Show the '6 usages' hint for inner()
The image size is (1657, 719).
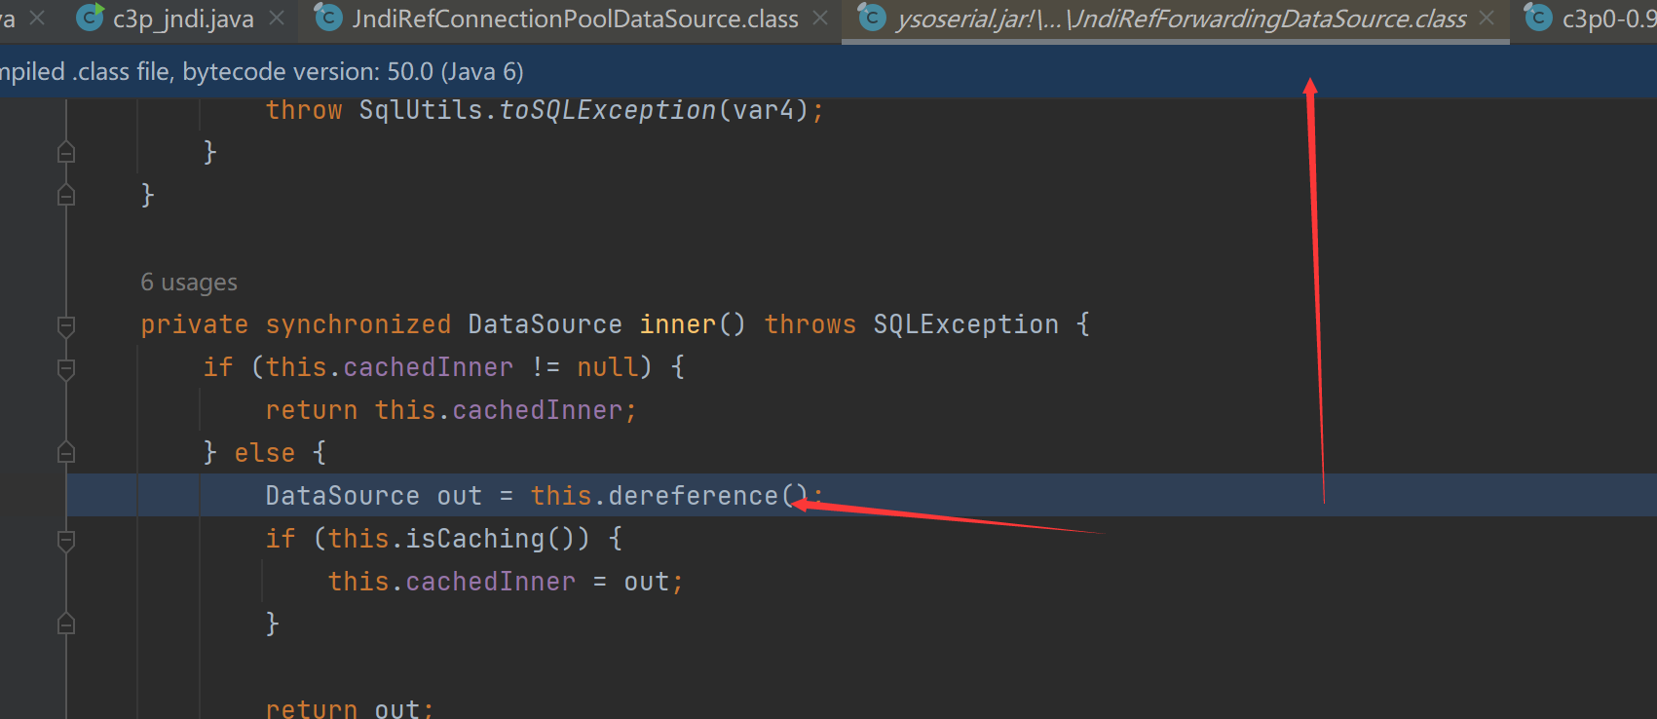coord(189,283)
